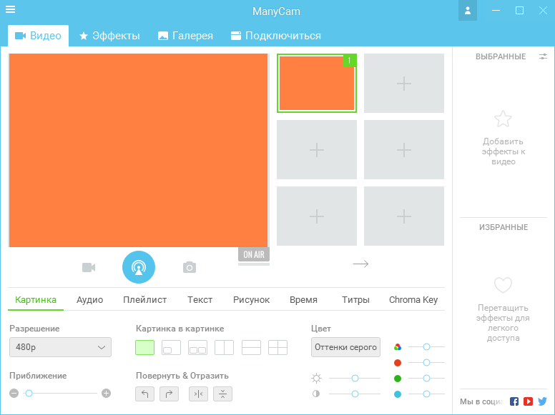
Task: Open the Chroma Key tab
Action: [413, 300]
